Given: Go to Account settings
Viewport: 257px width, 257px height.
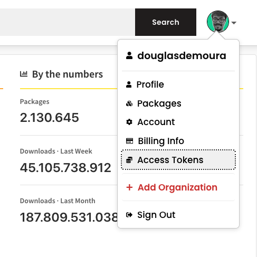Looking at the screenshot, I should [x=178, y=122].
